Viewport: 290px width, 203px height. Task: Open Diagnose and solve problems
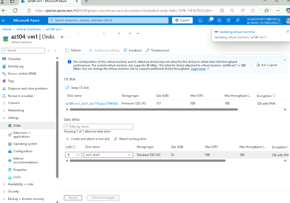point(28,88)
